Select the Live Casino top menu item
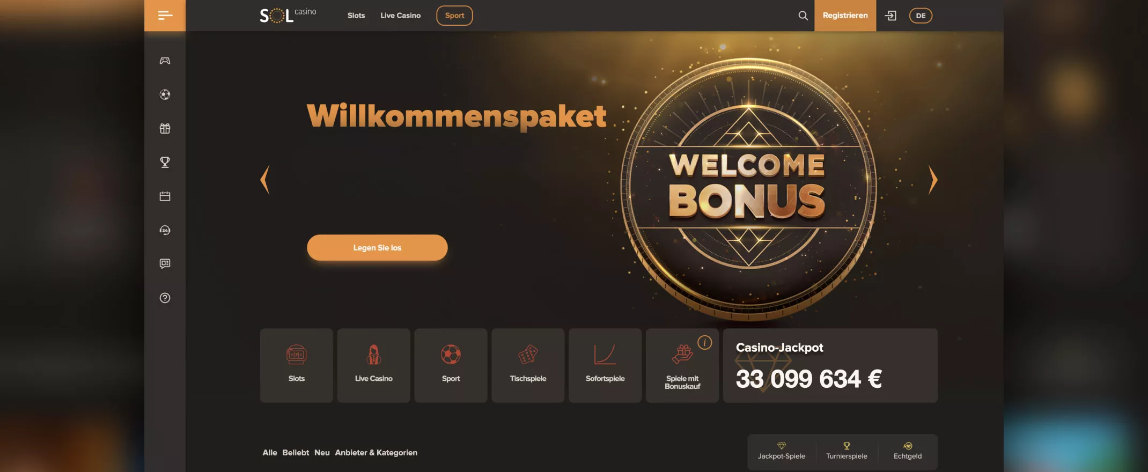 point(400,16)
